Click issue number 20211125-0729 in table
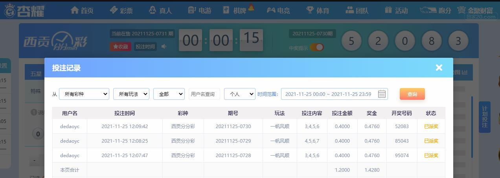Screen dimensions: 500x178 [233, 141]
